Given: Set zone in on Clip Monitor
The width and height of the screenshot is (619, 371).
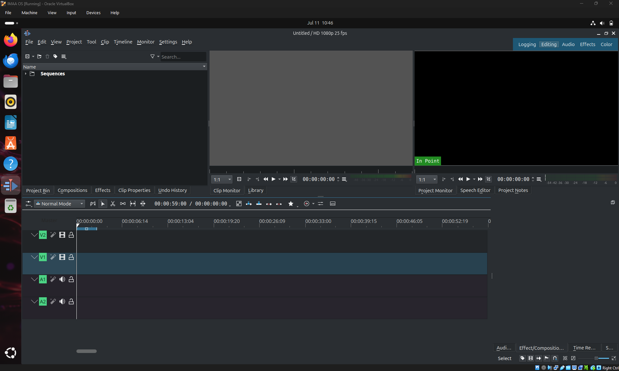Looking at the screenshot, I should (249, 179).
